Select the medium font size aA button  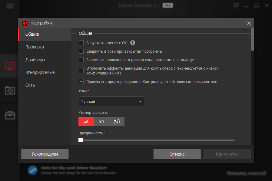101,121
